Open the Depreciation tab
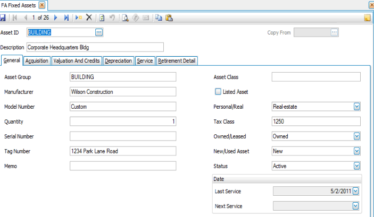 [118, 61]
